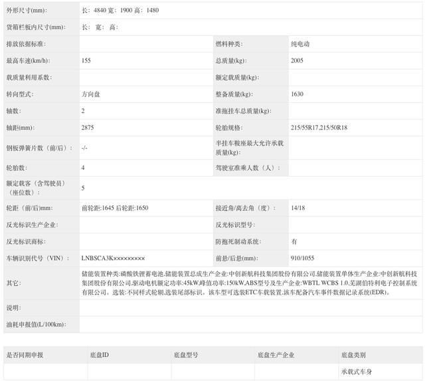Click the 轮胎数 label
The image size is (425, 381).
coord(17,168)
